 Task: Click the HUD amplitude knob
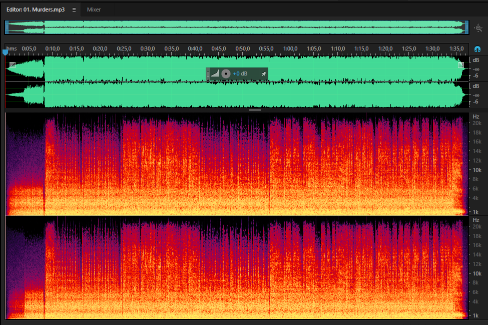226,73
